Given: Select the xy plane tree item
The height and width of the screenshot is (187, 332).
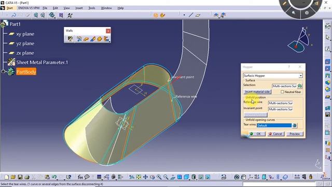Looking at the screenshot, I should tap(25, 34).
